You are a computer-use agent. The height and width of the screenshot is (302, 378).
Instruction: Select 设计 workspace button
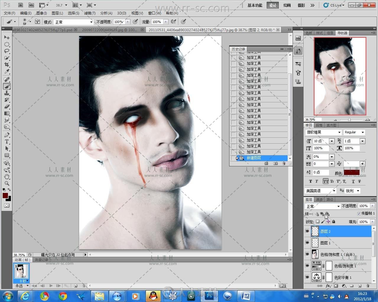(x=273, y=5)
